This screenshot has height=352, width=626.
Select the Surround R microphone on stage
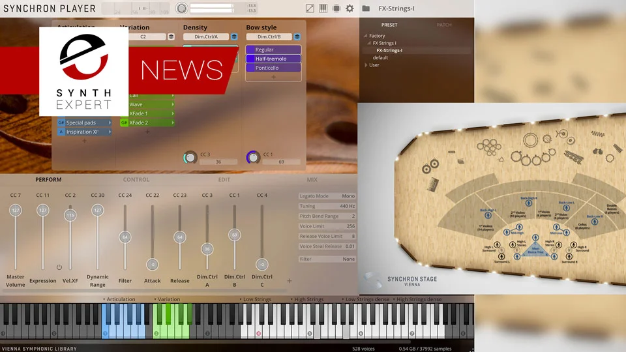click(x=569, y=256)
